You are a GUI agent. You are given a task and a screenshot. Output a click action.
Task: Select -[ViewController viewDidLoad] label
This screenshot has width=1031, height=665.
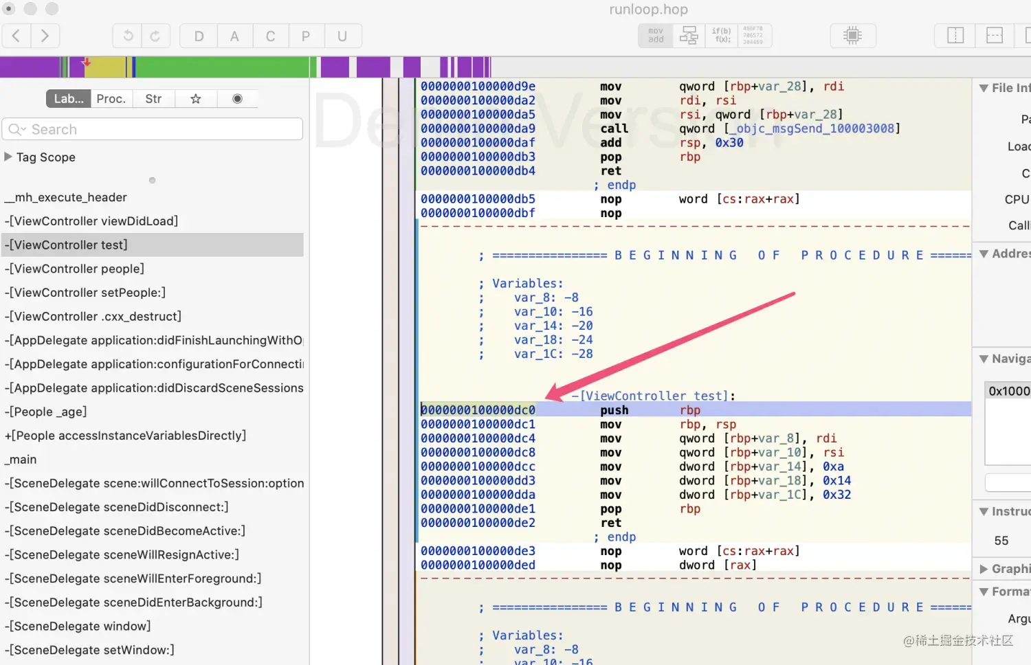click(x=152, y=221)
